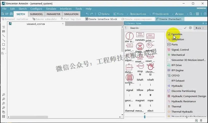The width and height of the screenshot is (208, 123).
Task: Close the unnamed_system sketch tab
Action: point(63,24)
